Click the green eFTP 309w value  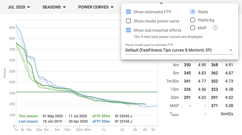pos(101,116)
